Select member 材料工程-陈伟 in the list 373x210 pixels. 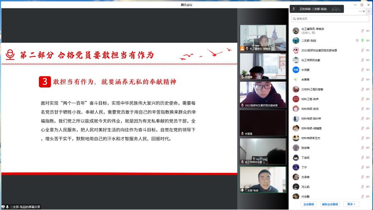point(310,99)
